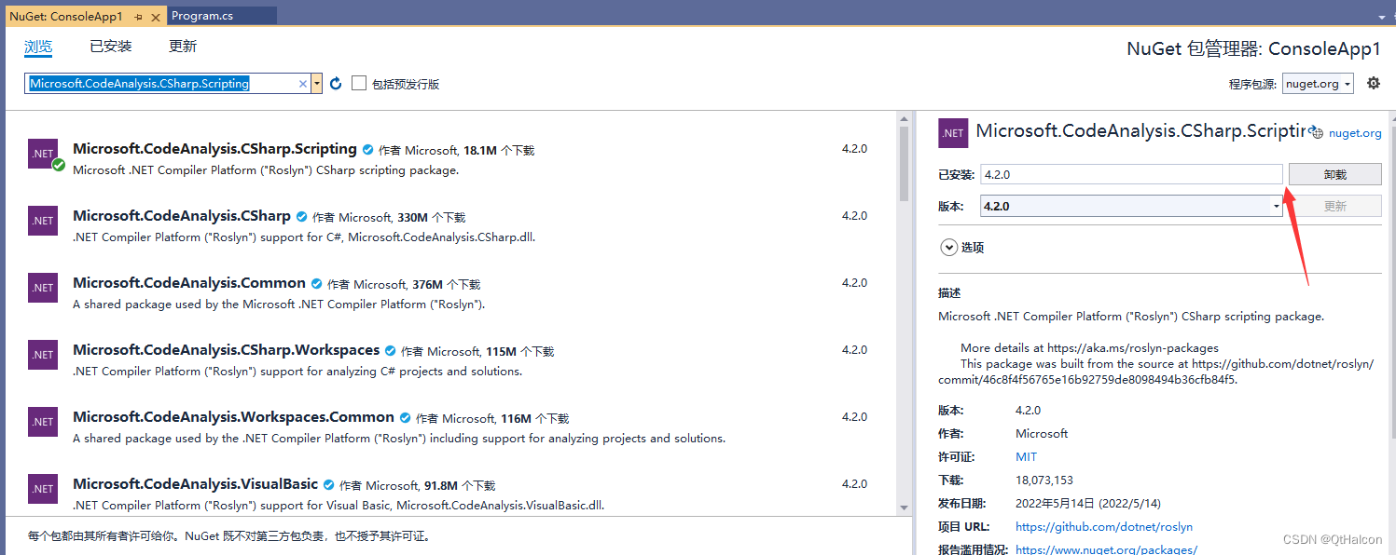Click version 4.2.0 in the VisualBasic row

coord(854,483)
